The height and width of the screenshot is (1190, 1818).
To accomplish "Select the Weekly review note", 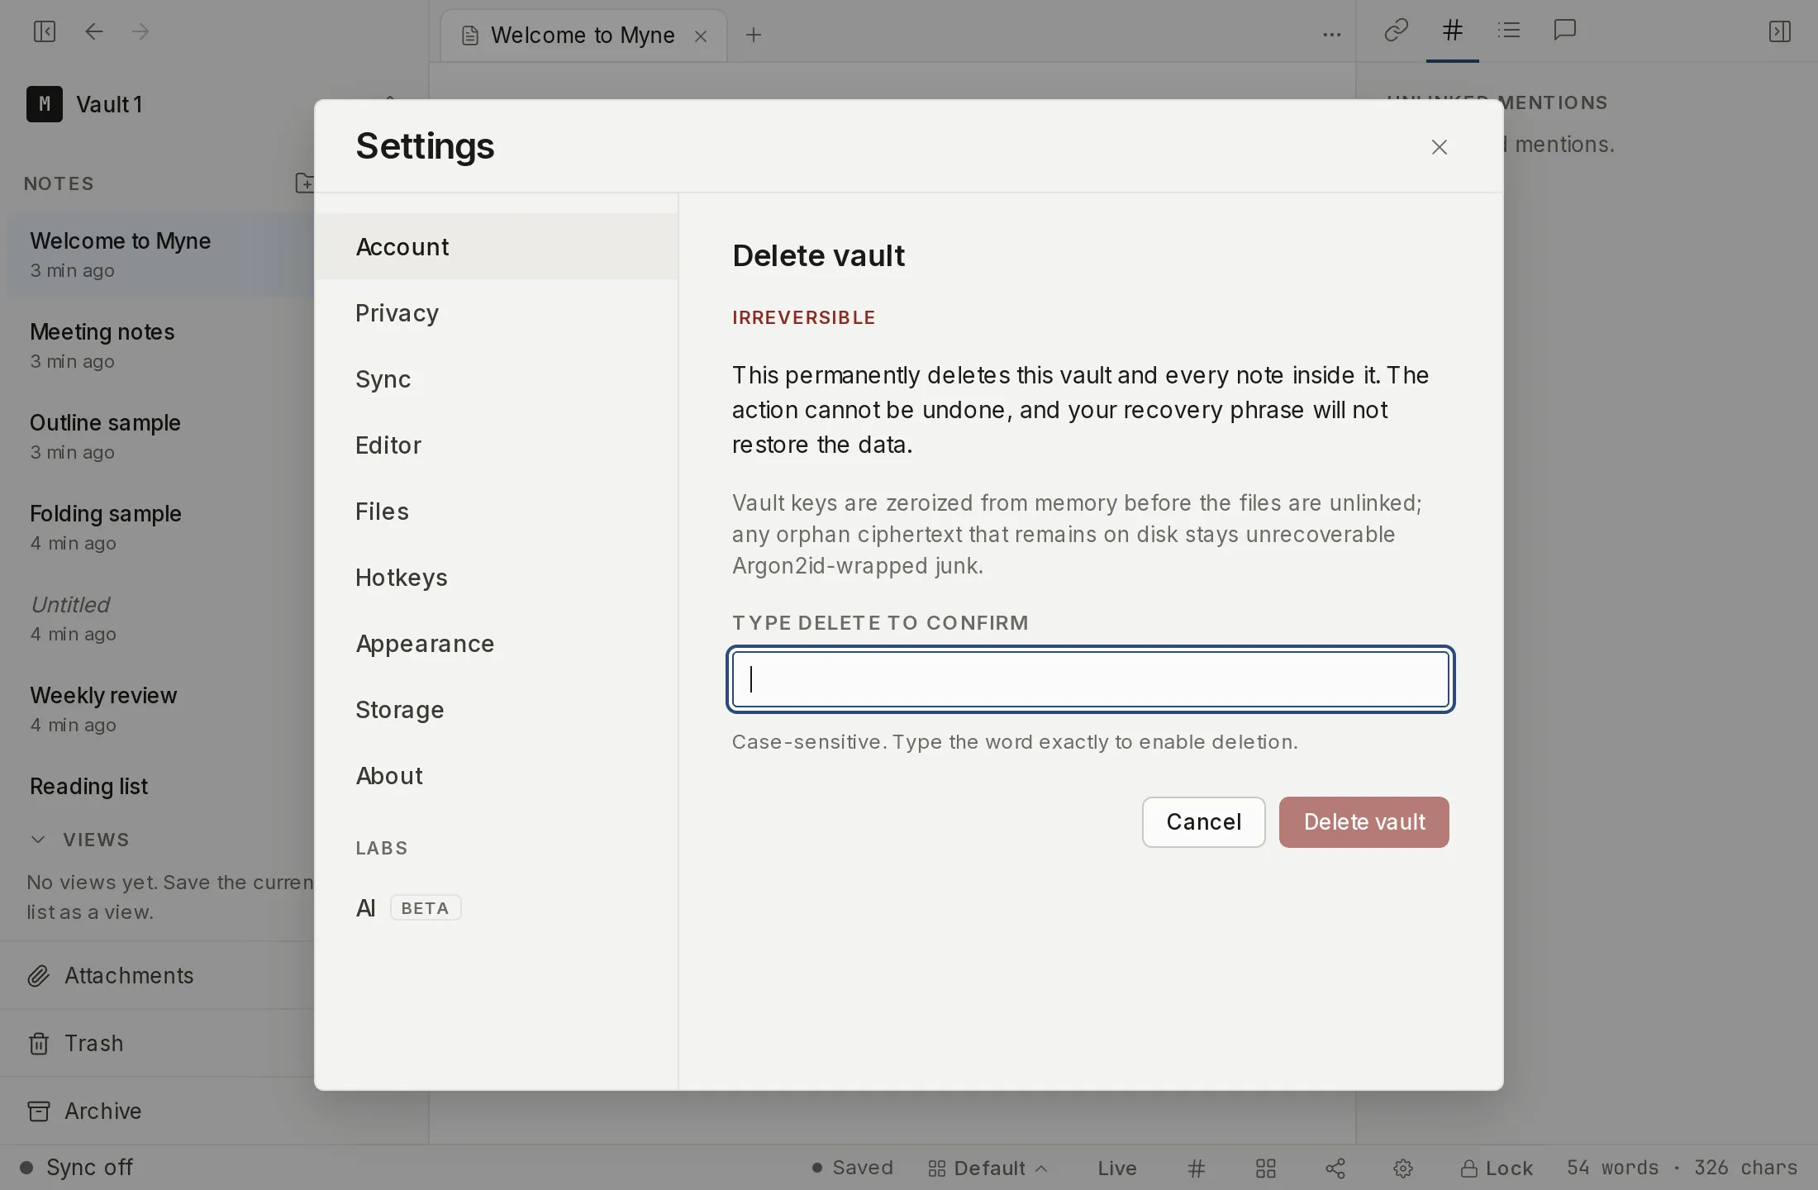I will pyautogui.click(x=161, y=709).
